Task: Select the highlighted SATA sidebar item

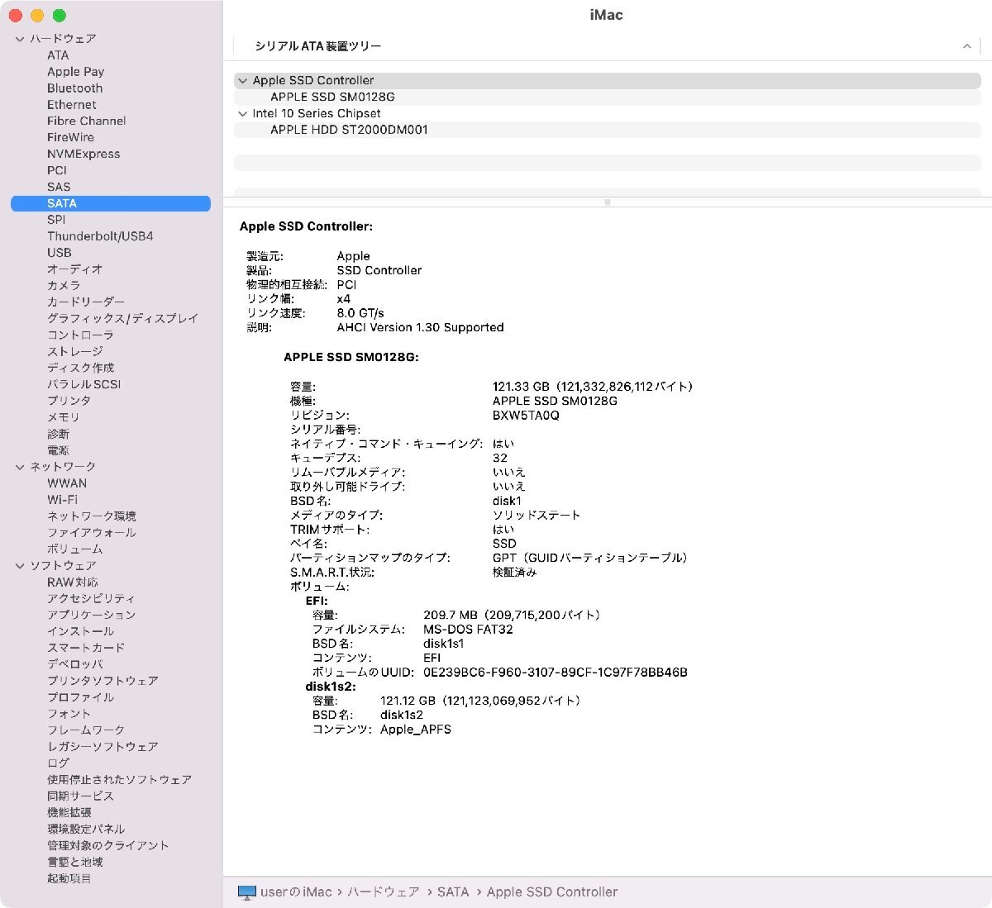Action: (x=111, y=203)
